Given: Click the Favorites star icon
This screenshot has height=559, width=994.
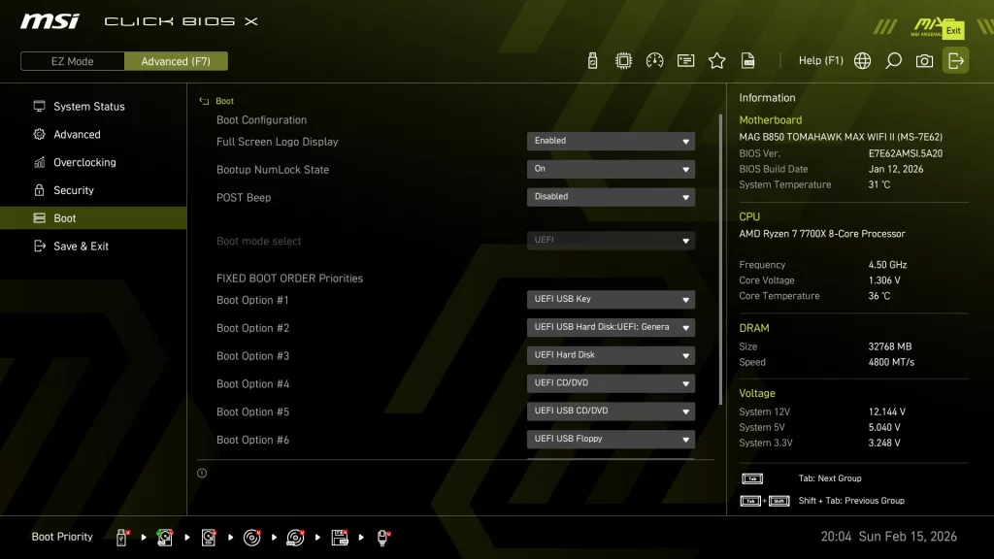Looking at the screenshot, I should tap(716, 60).
